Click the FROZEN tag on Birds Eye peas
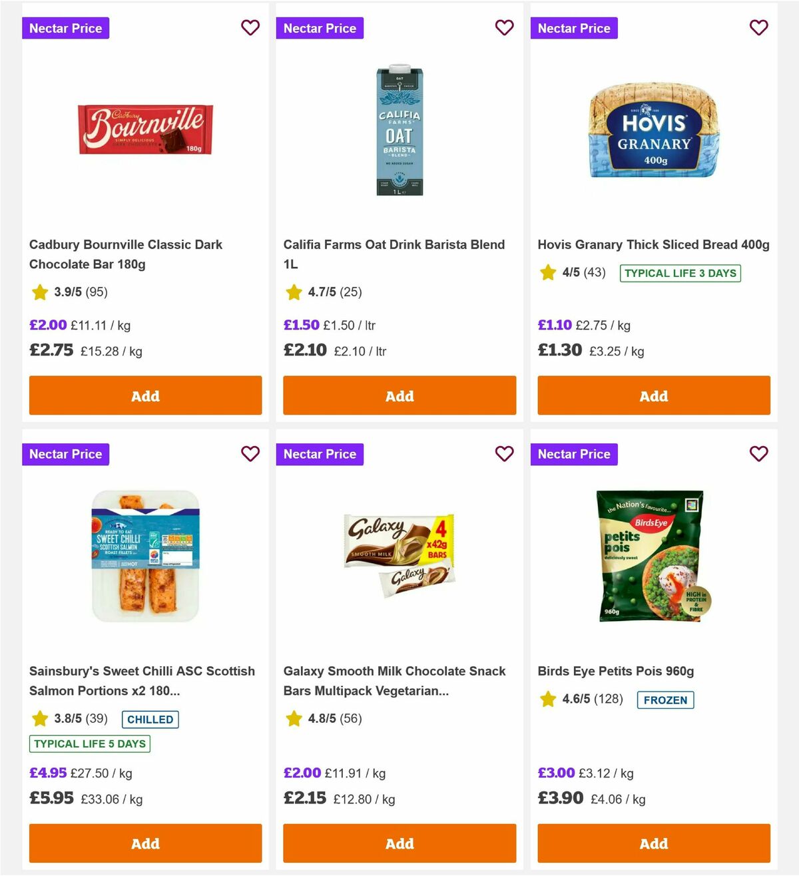Image resolution: width=799 pixels, height=876 pixels. [665, 700]
